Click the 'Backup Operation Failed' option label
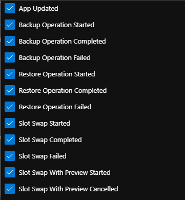The width and height of the screenshot is (185, 200). point(55,58)
